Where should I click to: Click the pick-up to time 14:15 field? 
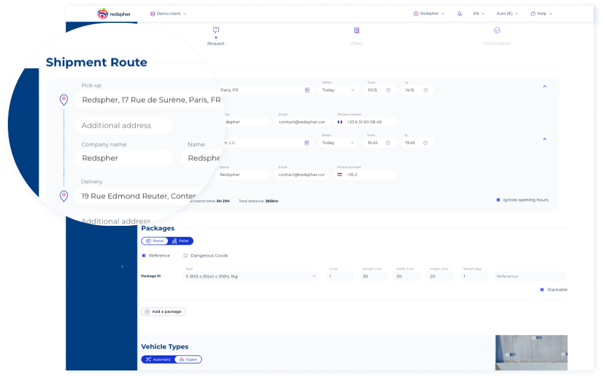pyautogui.click(x=416, y=90)
